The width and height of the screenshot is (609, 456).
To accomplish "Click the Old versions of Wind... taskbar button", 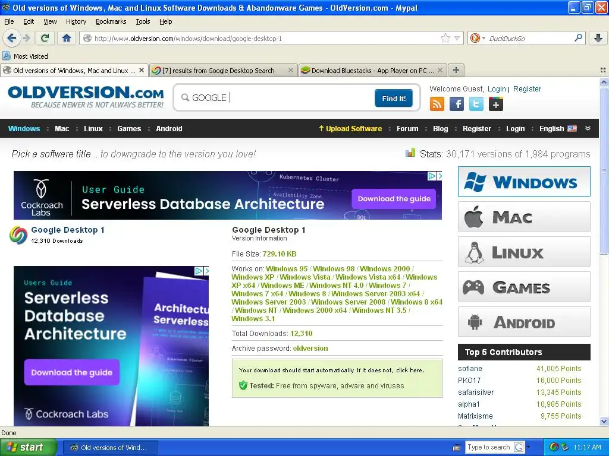I will 110,448.
